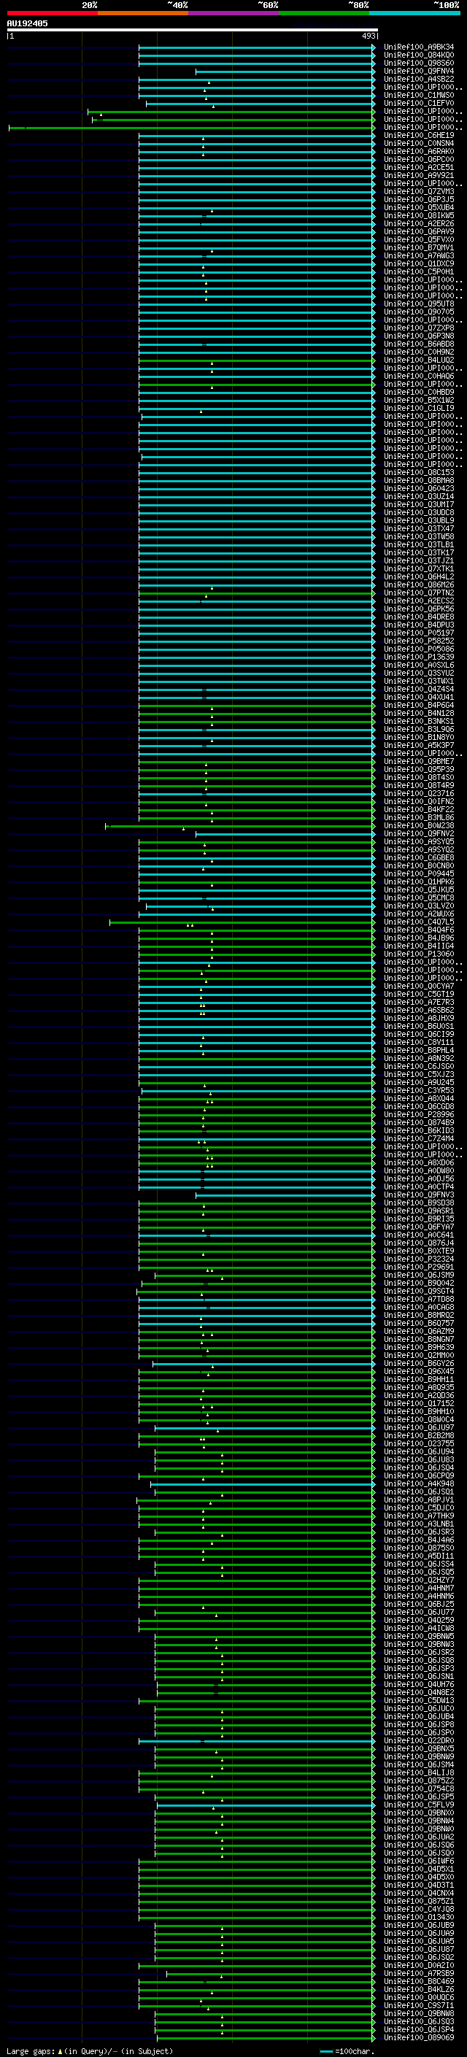Click the red 20% identity legend segment
467x2057 pixels.
tap(53, 14)
